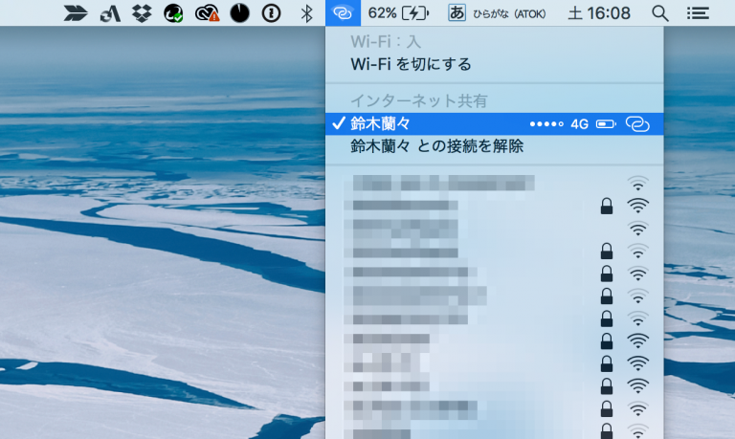Disconnect via '鈴木蘭々 との接続を解除'
735x439 pixels.
point(436,146)
